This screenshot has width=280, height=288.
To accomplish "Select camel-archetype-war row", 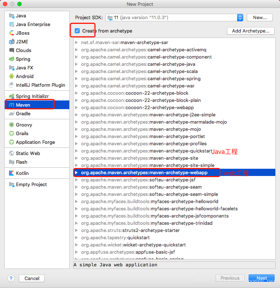I will [x=174, y=86].
